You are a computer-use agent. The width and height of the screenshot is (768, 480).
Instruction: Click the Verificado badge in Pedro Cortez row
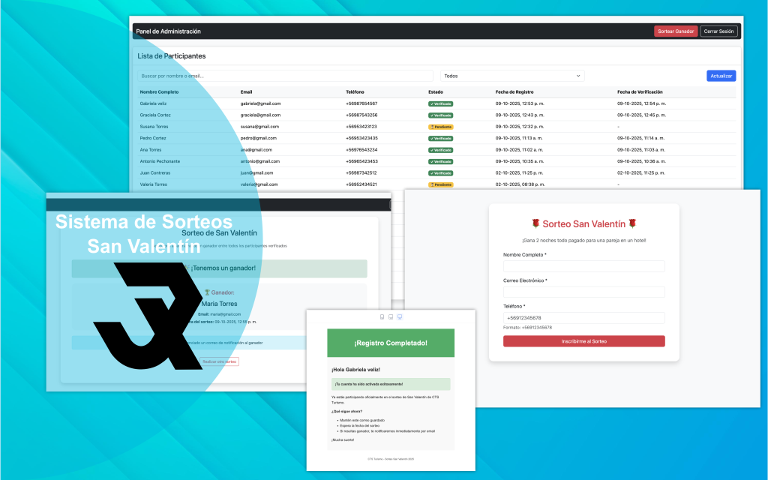[440, 138]
